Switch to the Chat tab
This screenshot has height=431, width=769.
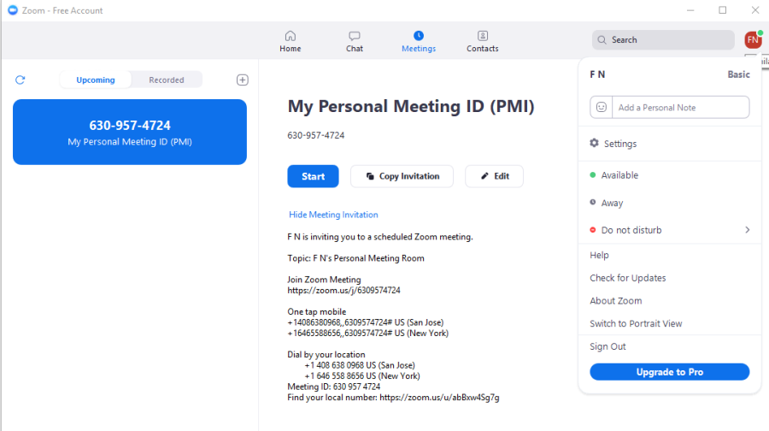click(x=354, y=42)
